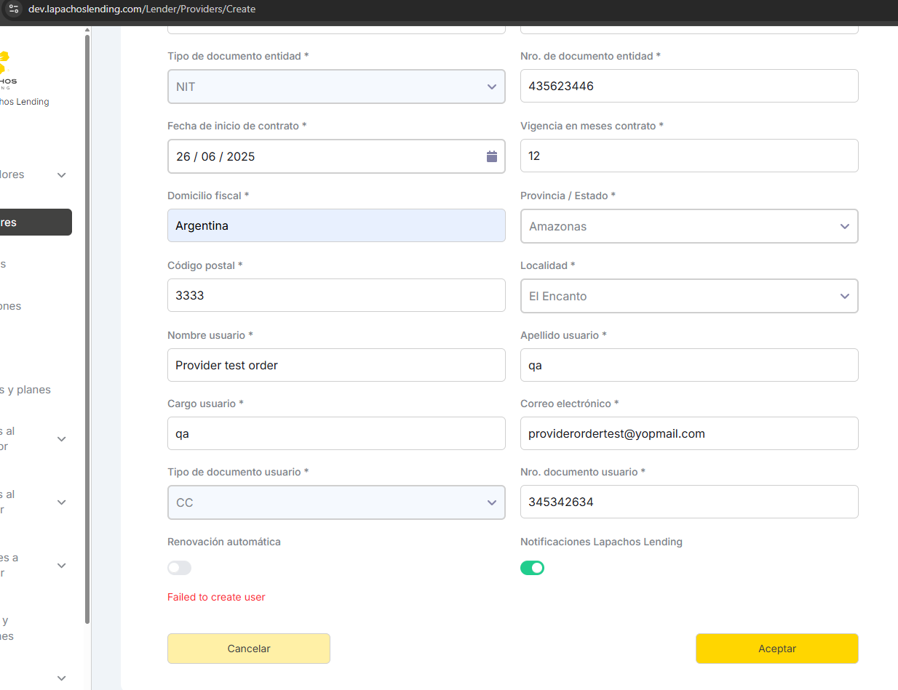Click the sidebar vertical scrollbar

87,327
